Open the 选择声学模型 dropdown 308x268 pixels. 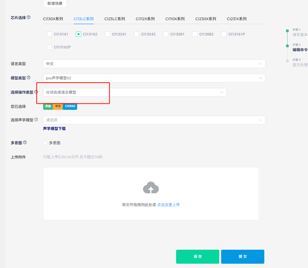coord(154,120)
